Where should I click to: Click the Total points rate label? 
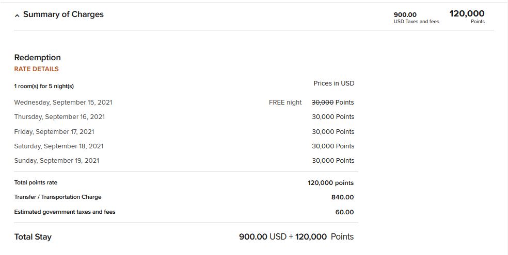pos(36,182)
